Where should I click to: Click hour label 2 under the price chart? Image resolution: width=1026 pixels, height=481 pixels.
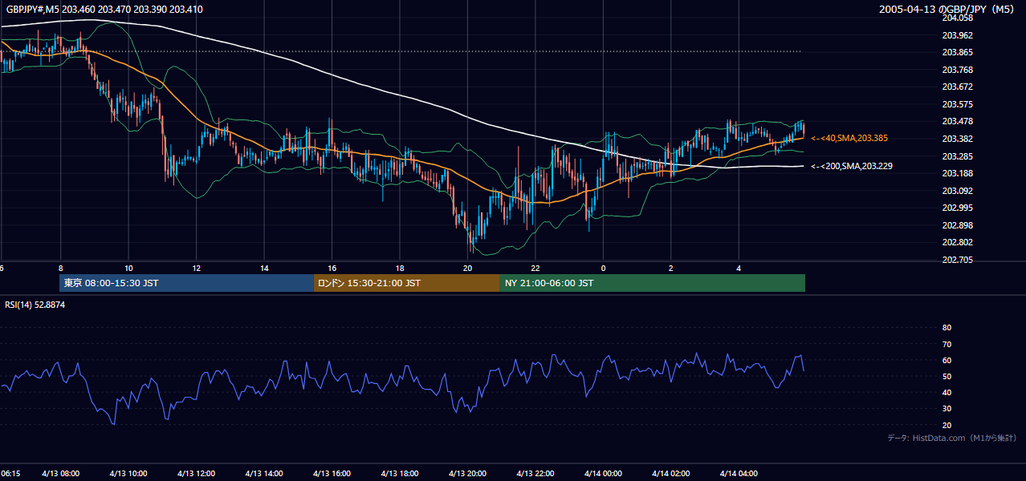click(x=671, y=268)
